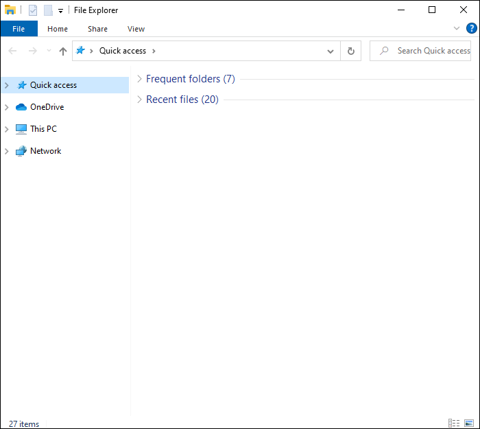This screenshot has height=429, width=480.
Task: Click the This PC monitor icon
Action: [21, 129]
